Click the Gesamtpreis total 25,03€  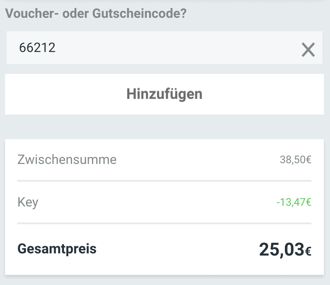tap(285, 249)
